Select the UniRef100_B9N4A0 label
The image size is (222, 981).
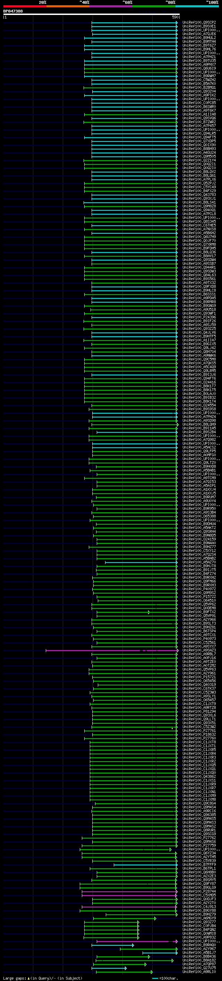point(199,543)
